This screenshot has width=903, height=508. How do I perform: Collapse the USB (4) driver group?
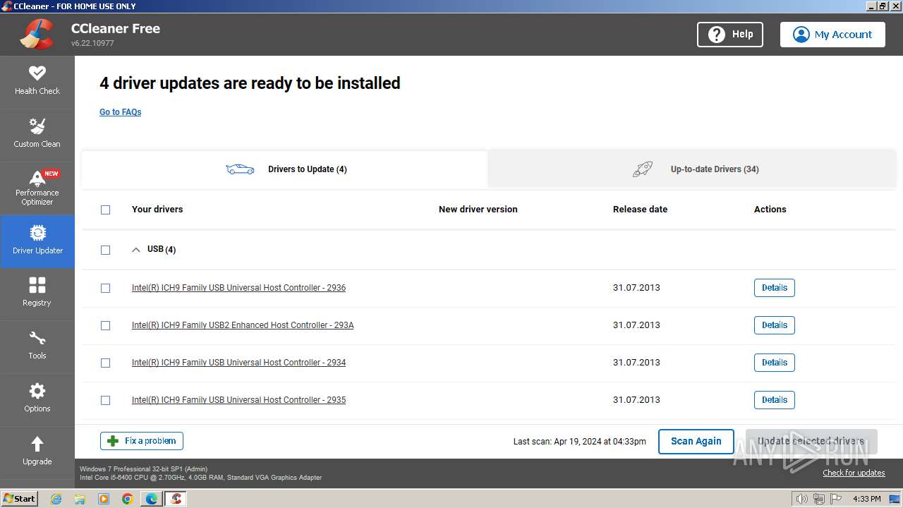pos(136,250)
